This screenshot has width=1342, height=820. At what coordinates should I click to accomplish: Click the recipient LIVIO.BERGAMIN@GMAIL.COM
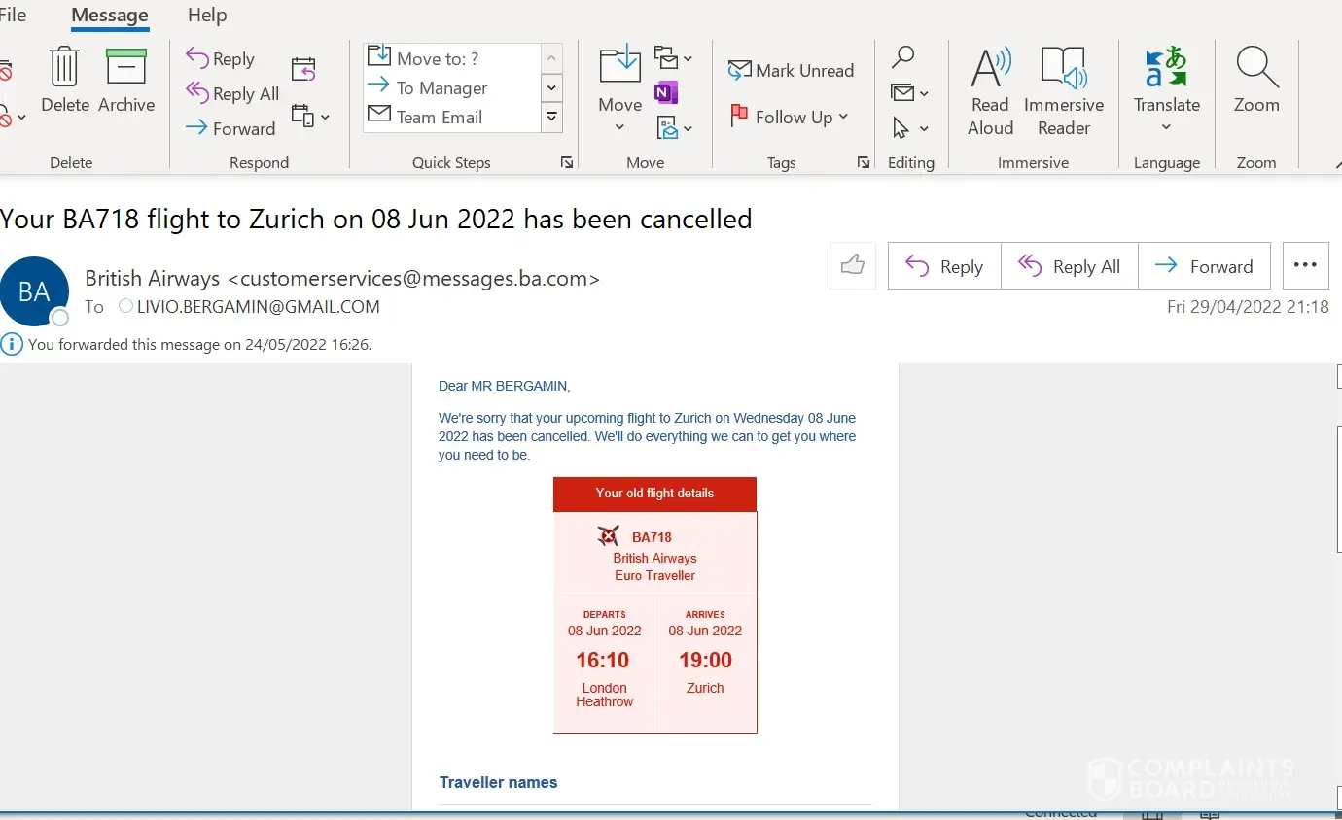point(258,307)
